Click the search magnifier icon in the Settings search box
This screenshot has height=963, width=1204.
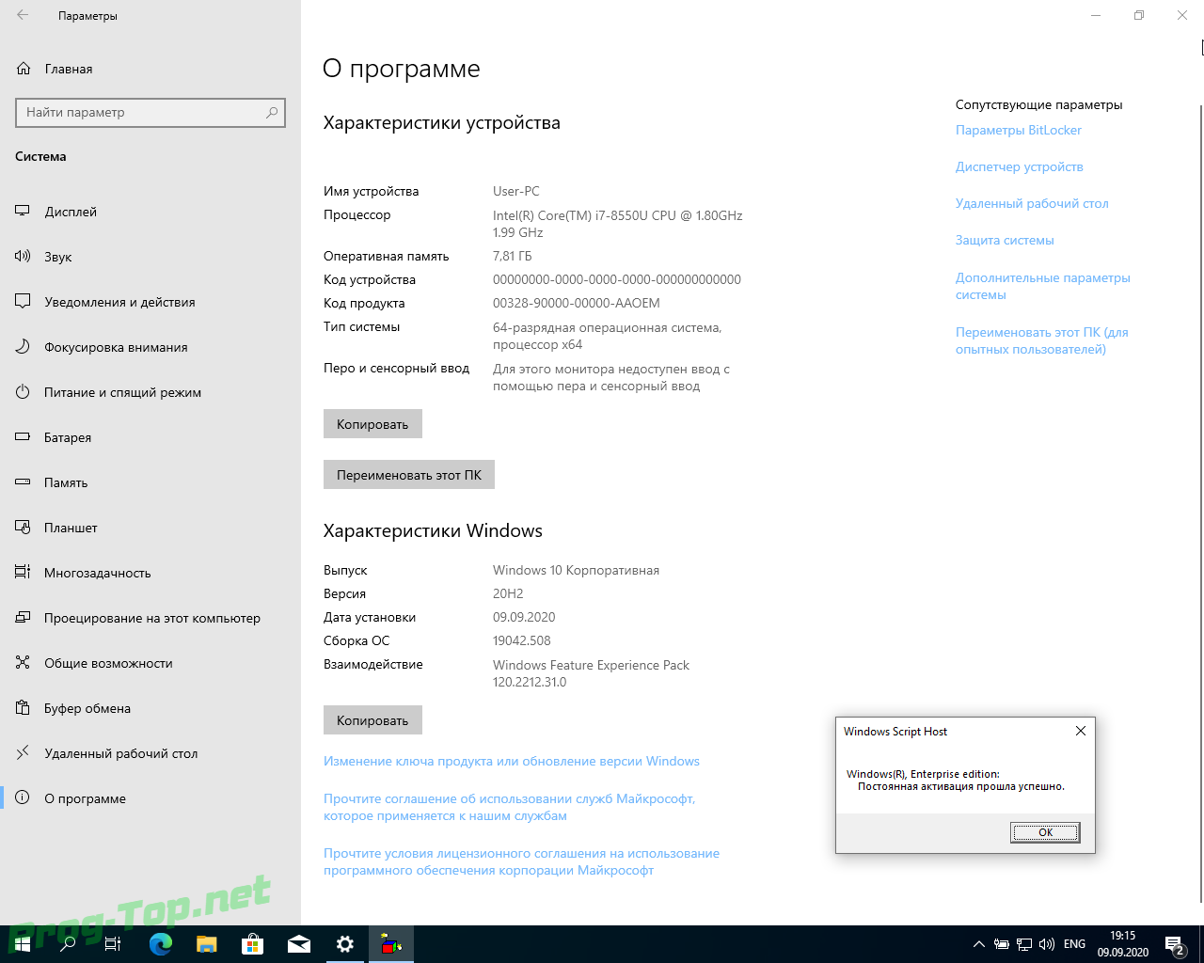point(272,112)
